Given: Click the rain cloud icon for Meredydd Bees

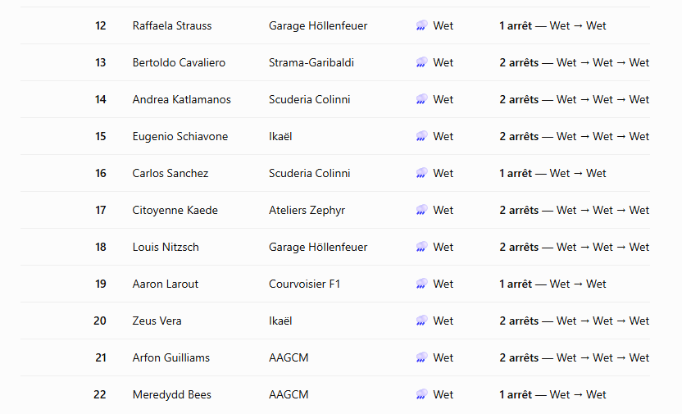Looking at the screenshot, I should [x=421, y=394].
